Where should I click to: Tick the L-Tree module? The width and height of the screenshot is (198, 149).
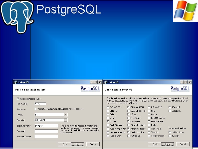(128, 114)
